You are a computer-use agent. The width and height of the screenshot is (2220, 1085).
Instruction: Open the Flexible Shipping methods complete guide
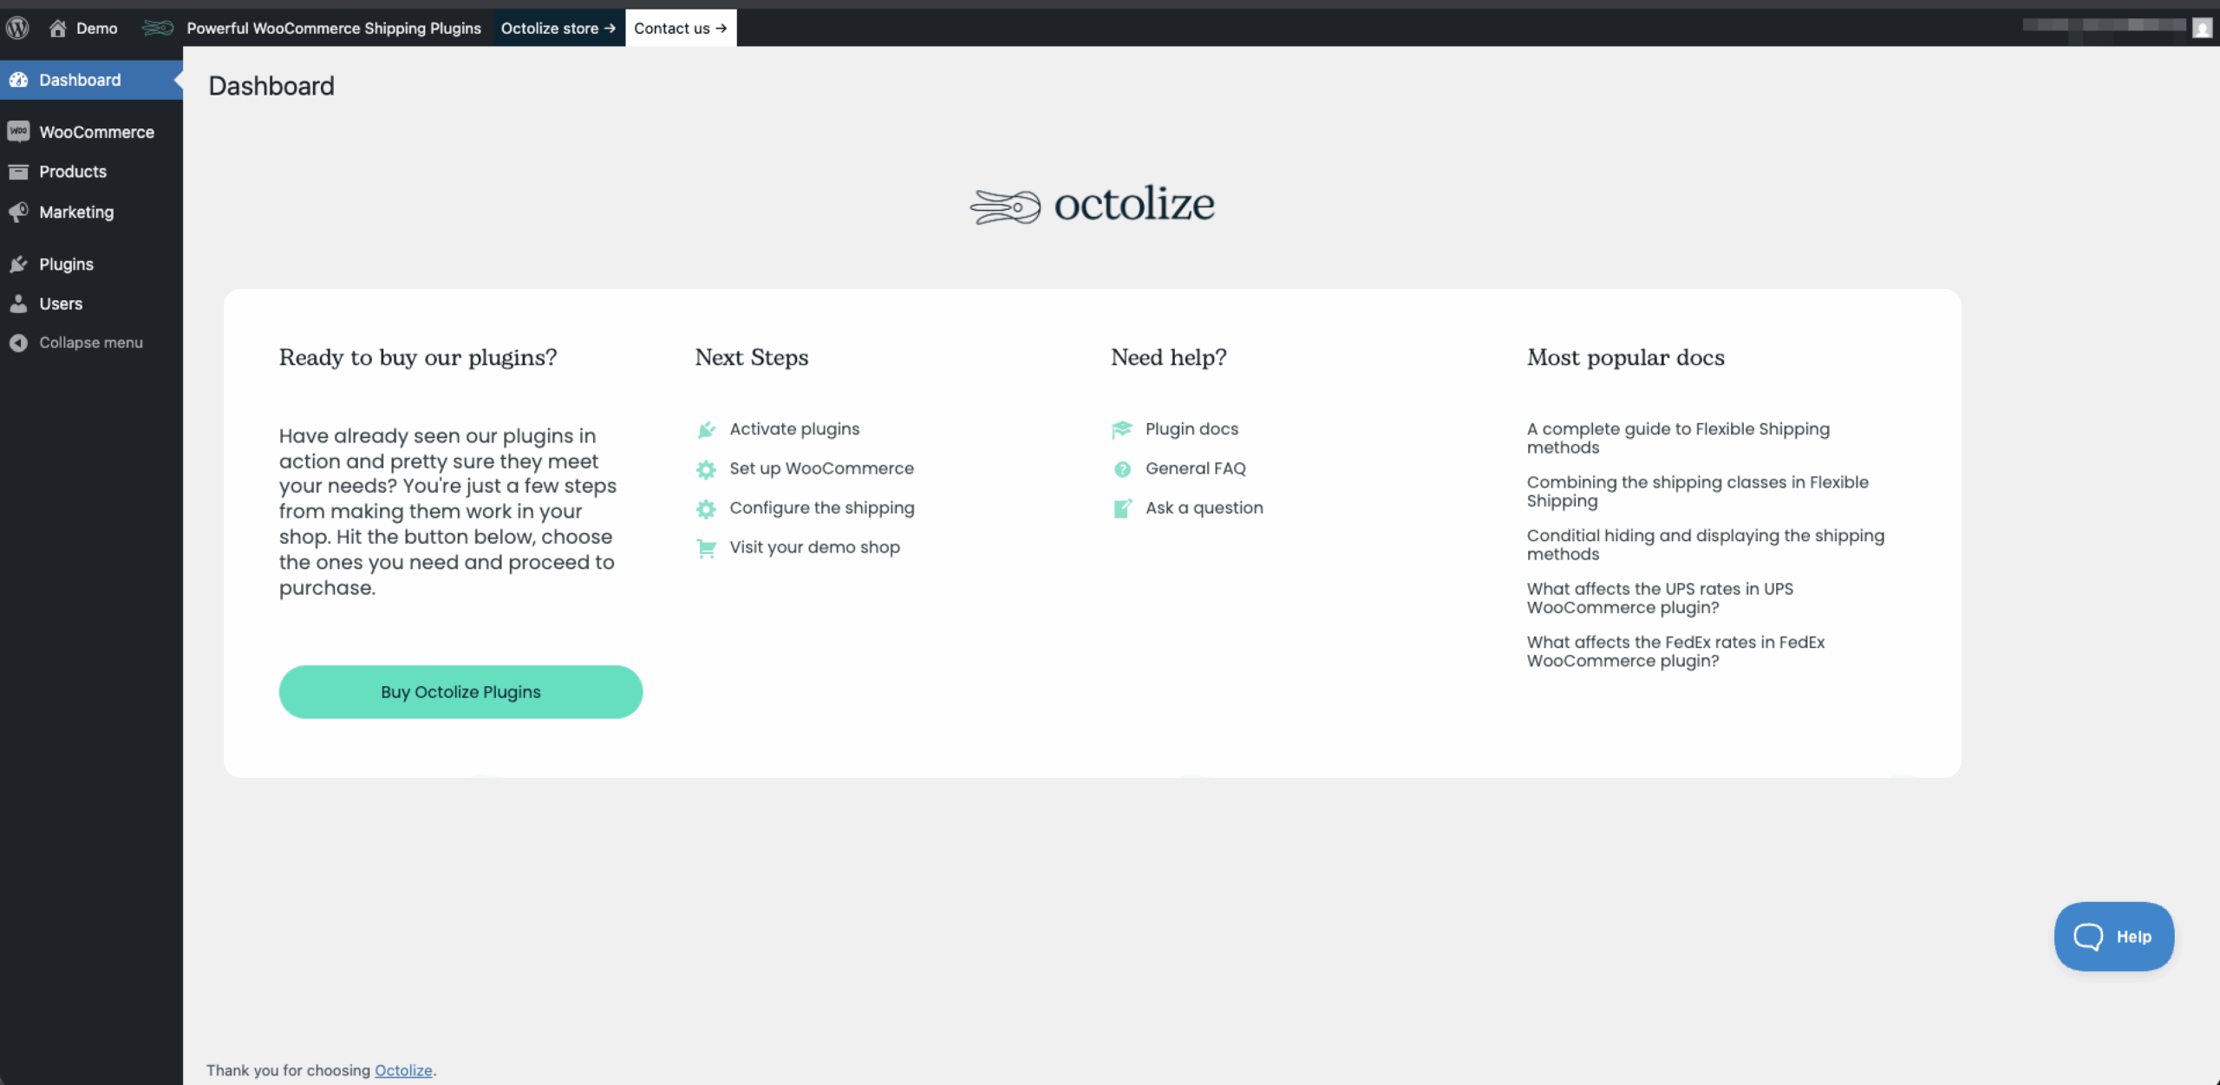1677,438
